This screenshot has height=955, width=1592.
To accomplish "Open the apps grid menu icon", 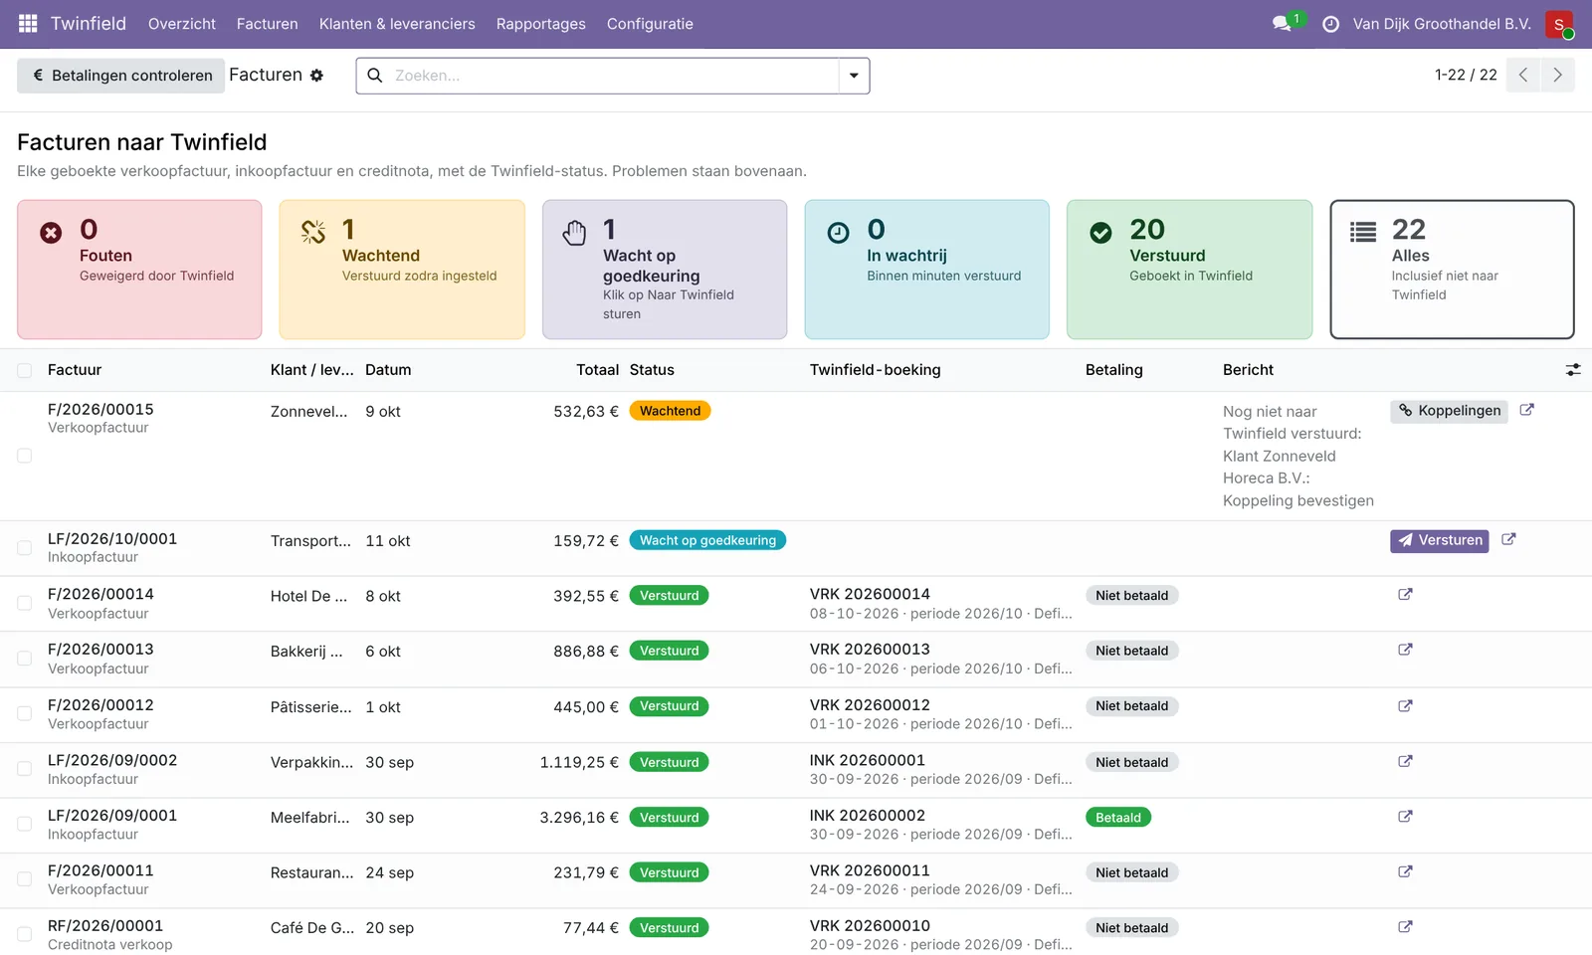I will pos(28,24).
